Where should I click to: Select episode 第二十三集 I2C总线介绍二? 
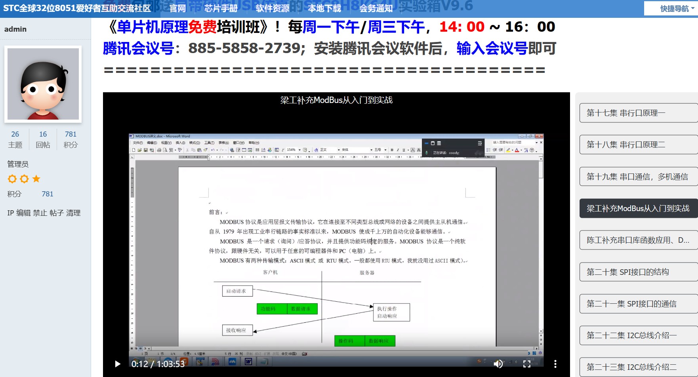pos(639,367)
